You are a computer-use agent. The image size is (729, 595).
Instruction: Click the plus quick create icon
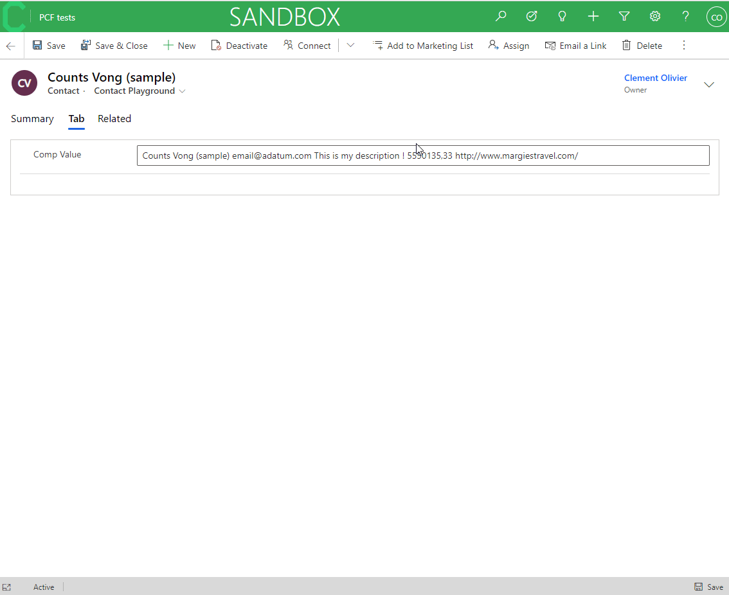point(593,17)
